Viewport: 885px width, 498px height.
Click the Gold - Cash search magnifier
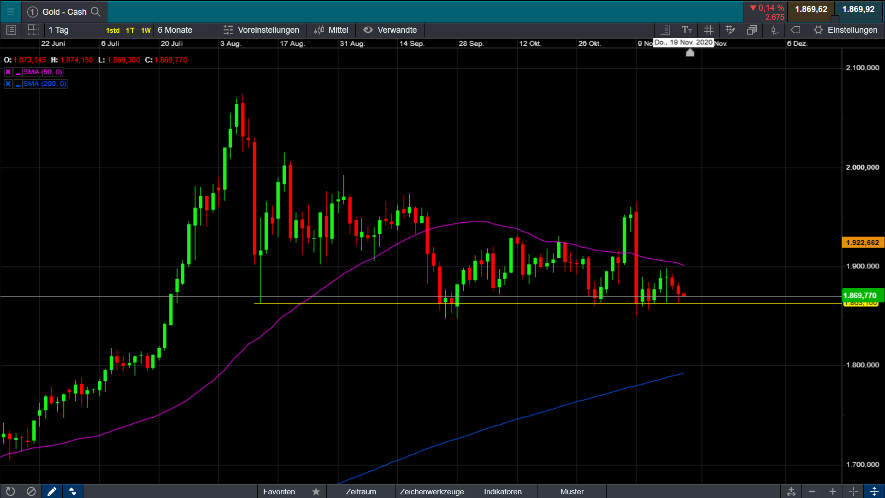(x=95, y=12)
